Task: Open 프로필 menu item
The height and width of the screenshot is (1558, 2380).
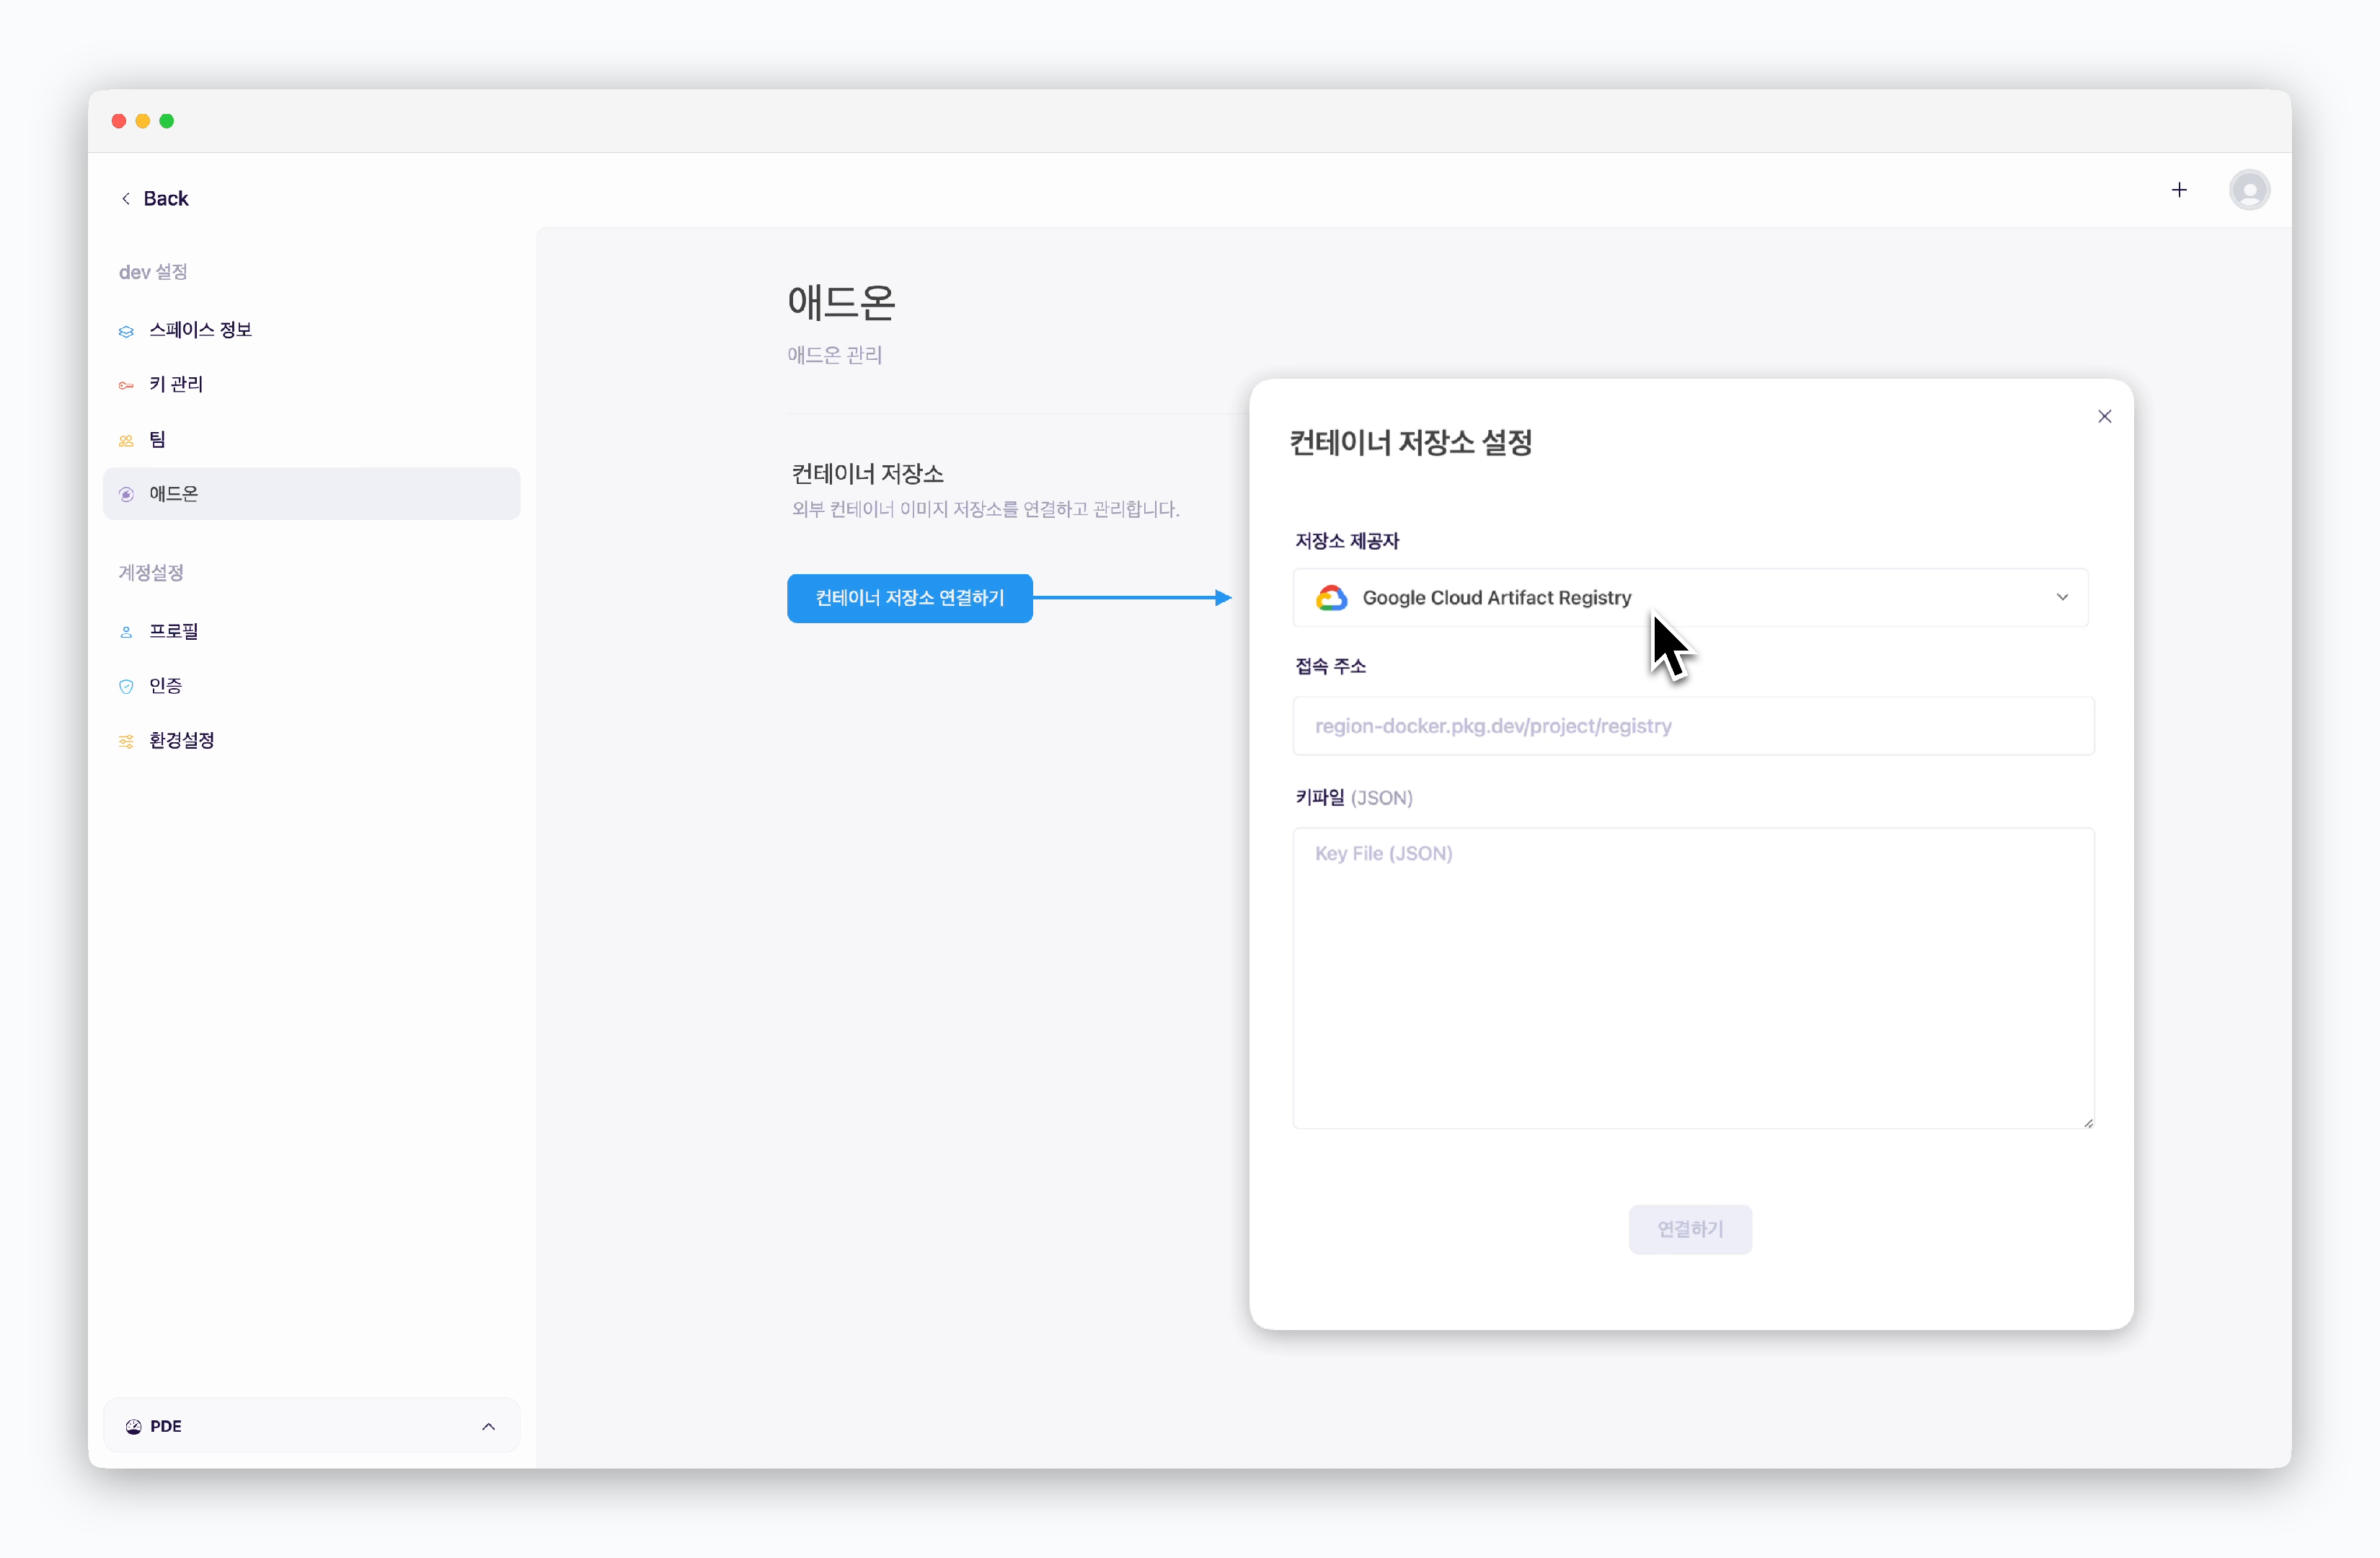Action: pos(311,631)
